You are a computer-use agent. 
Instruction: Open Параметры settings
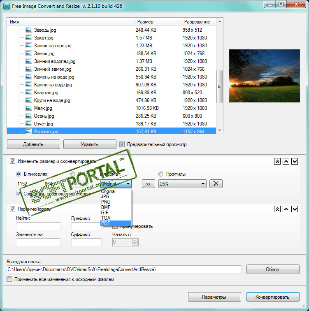click(x=214, y=297)
